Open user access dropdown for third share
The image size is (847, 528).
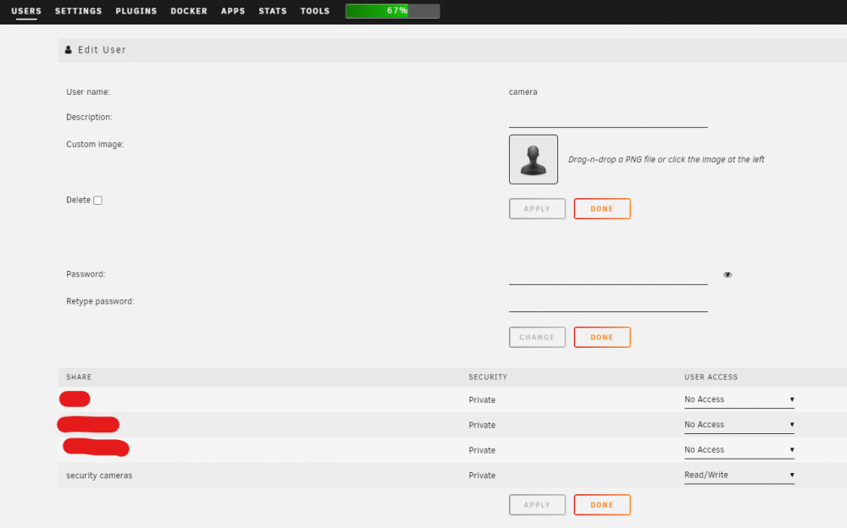[739, 449]
